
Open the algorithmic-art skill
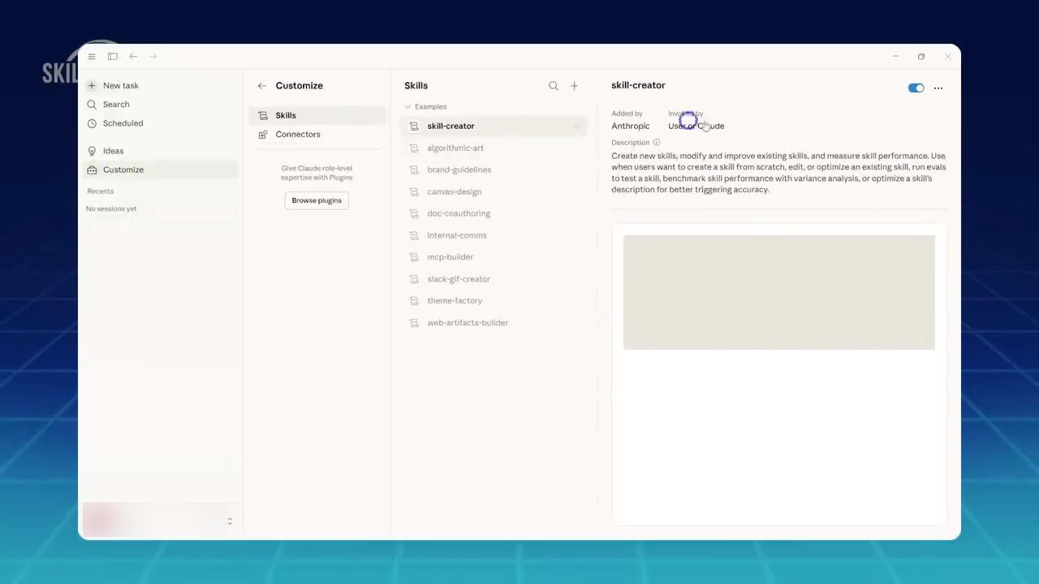[494, 148]
